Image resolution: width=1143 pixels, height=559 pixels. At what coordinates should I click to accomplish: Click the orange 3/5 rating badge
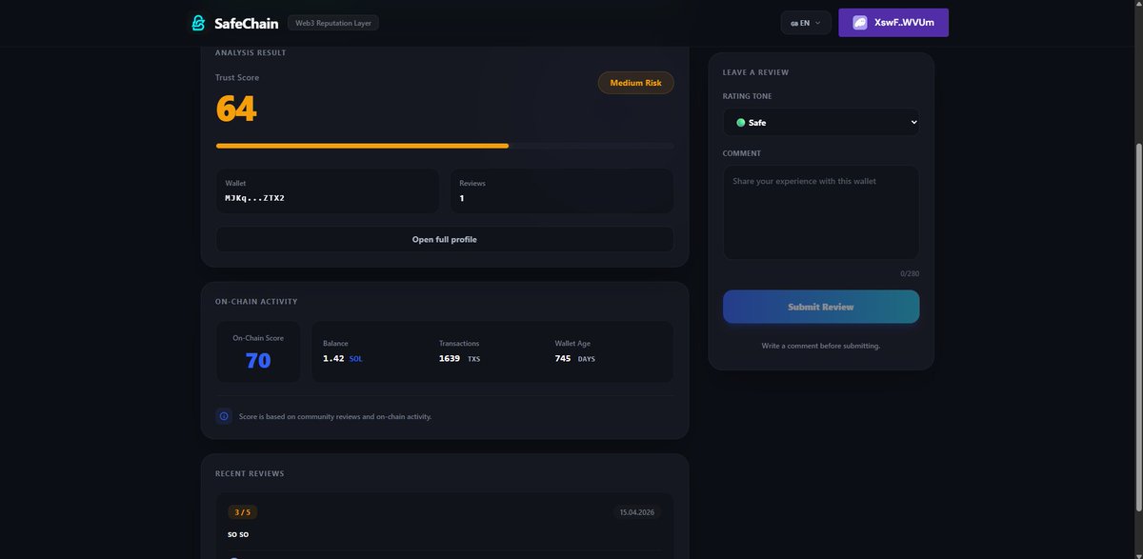tap(242, 511)
